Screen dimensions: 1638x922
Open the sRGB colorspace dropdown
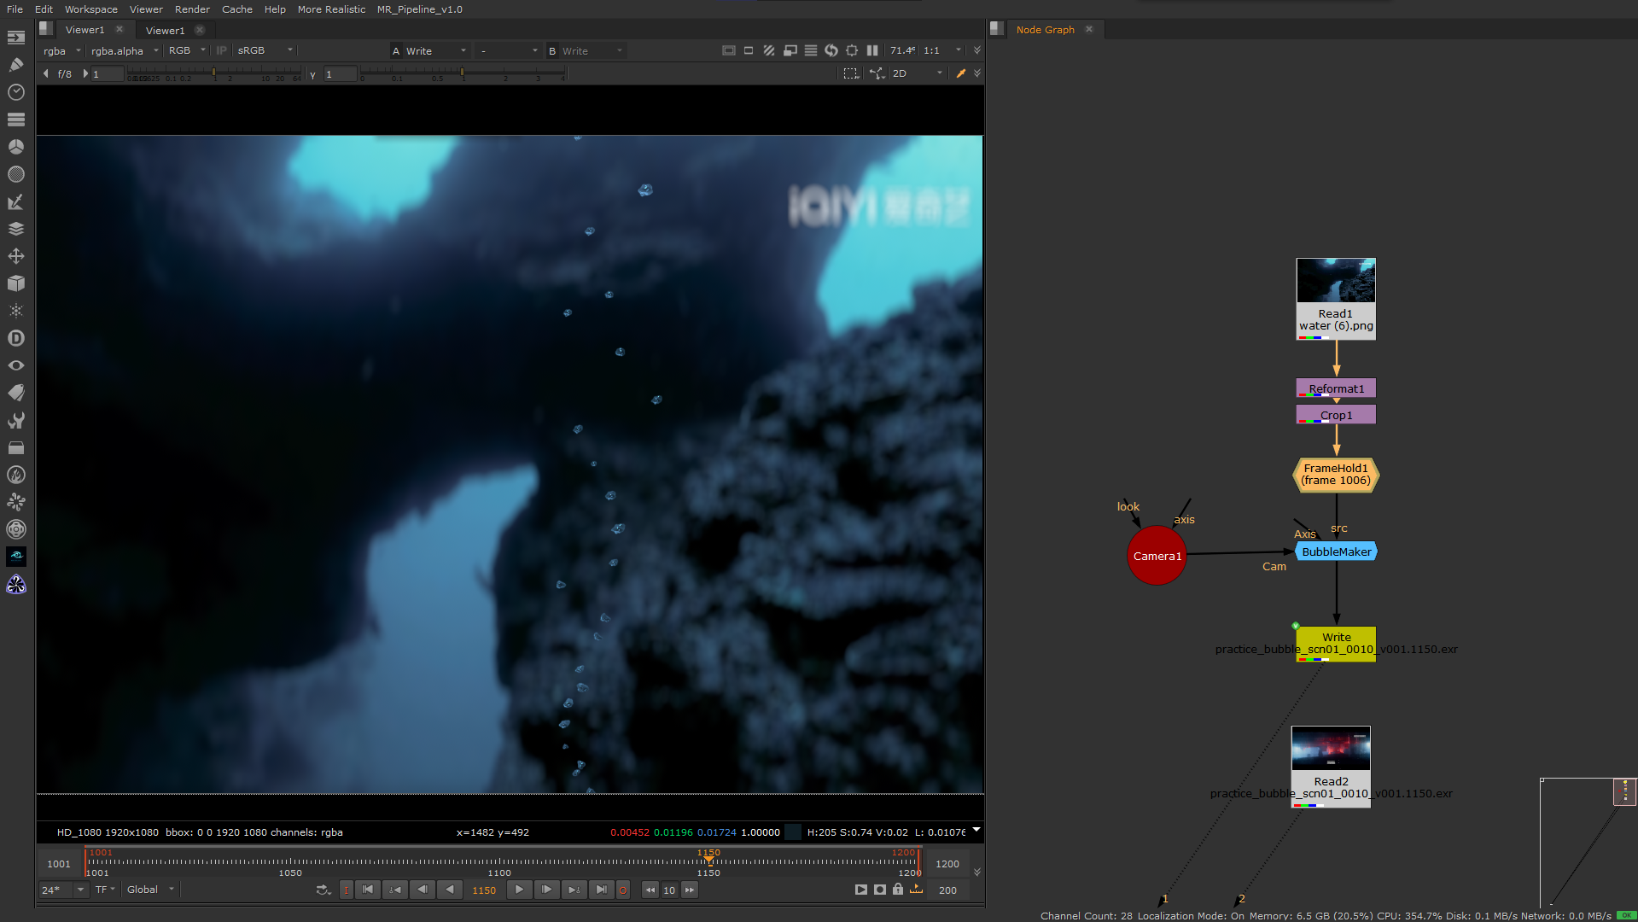pyautogui.click(x=265, y=50)
